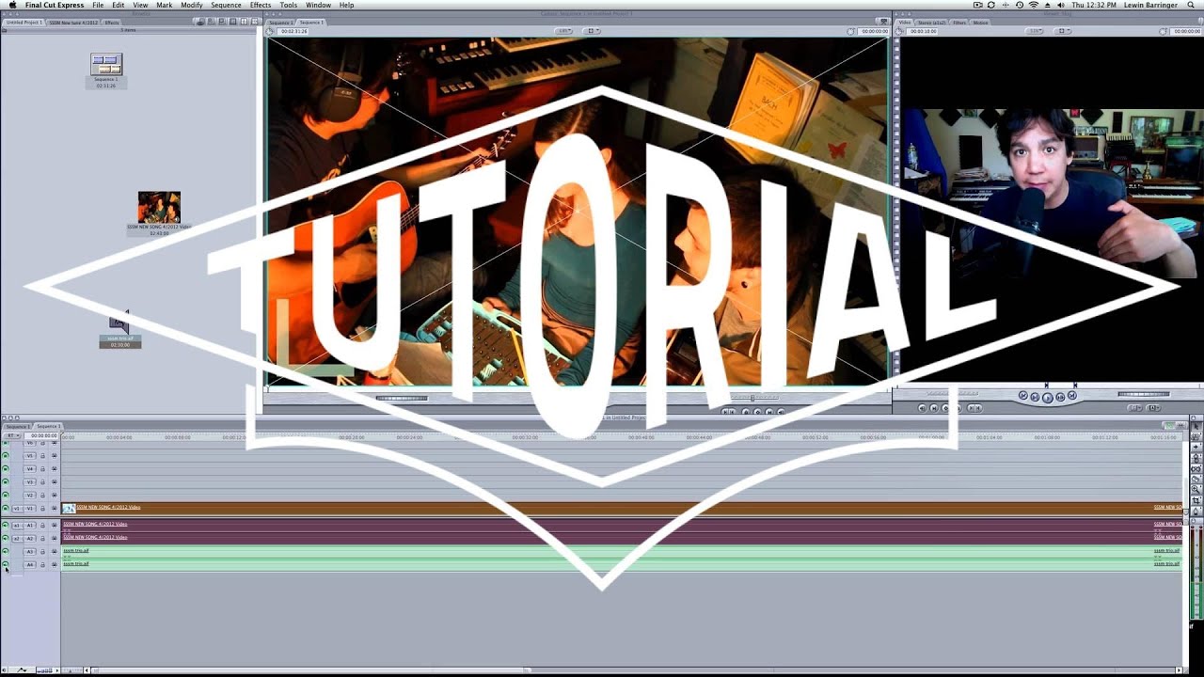This screenshot has width=1204, height=677.
Task: Open the Apple menu
Action: [x=12, y=5]
